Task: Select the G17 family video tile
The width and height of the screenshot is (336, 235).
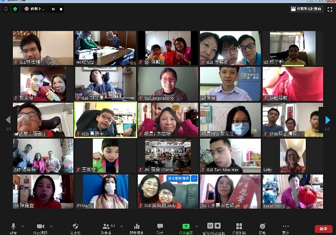Action: [x=43, y=156]
